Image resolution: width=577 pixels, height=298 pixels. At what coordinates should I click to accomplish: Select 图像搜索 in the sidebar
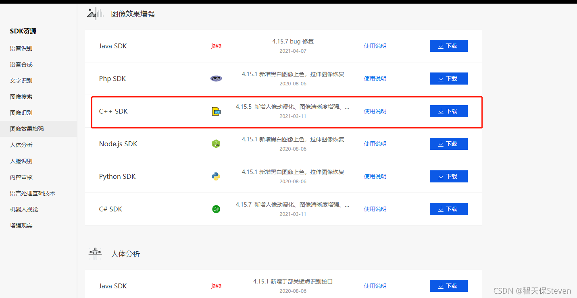coord(21,97)
